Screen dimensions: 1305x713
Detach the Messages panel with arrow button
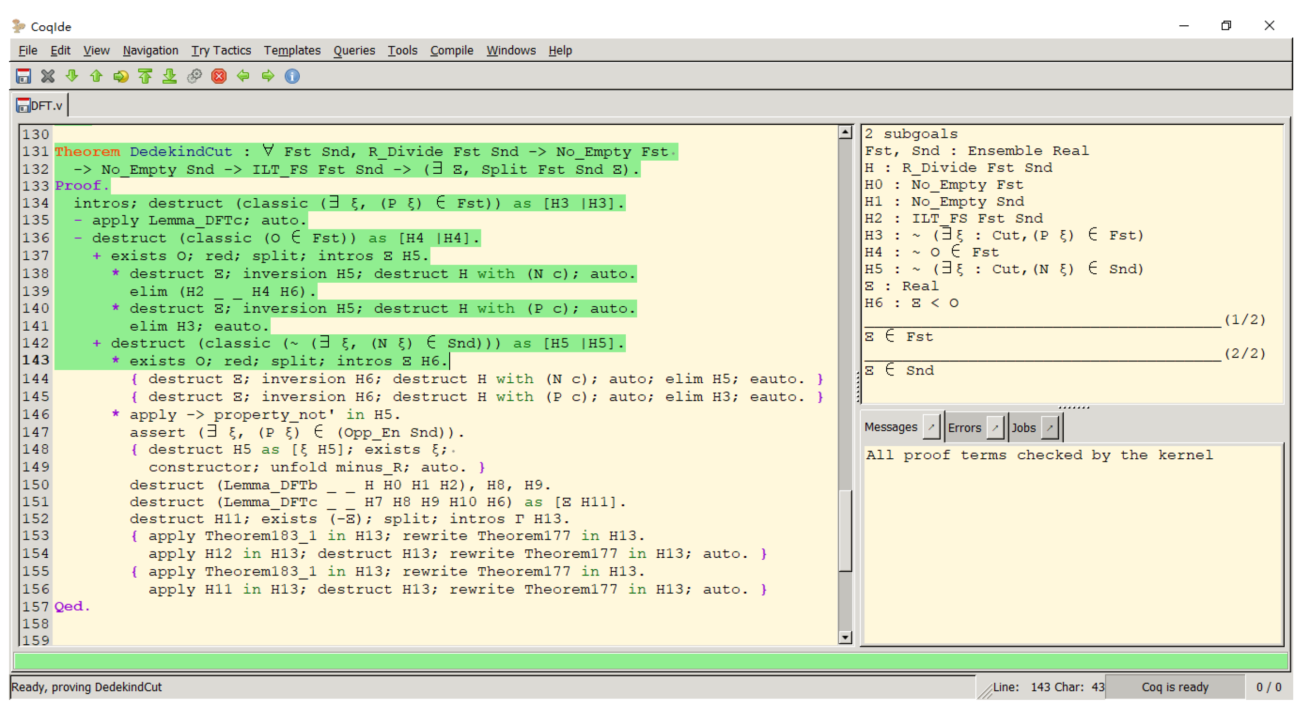[x=931, y=428]
